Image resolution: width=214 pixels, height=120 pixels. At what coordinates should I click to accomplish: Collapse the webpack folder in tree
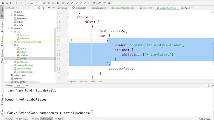point(9,28)
